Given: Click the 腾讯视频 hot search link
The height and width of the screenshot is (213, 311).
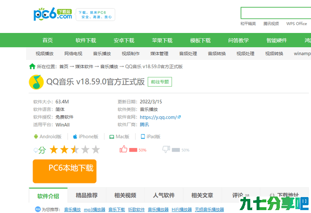Looking at the screenshot, I should (271, 24).
